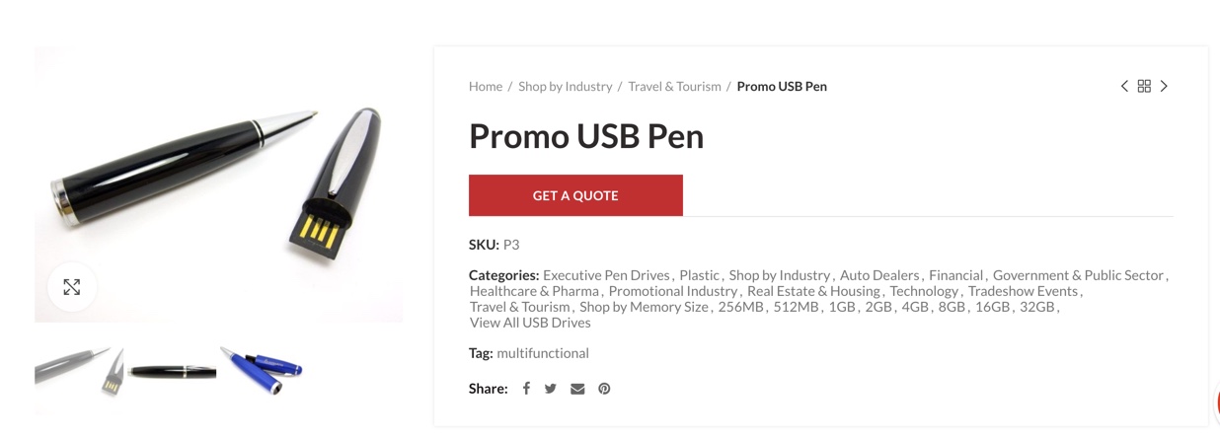This screenshot has width=1220, height=440.
Task: Open Home breadcrumb link
Action: (x=486, y=87)
